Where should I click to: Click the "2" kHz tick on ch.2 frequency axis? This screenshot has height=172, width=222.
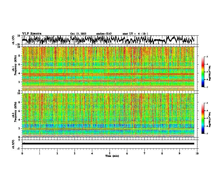20,128
